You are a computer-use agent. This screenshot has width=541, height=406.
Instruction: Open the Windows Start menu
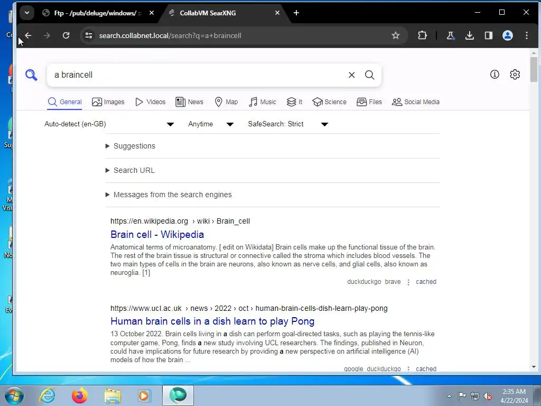point(14,395)
